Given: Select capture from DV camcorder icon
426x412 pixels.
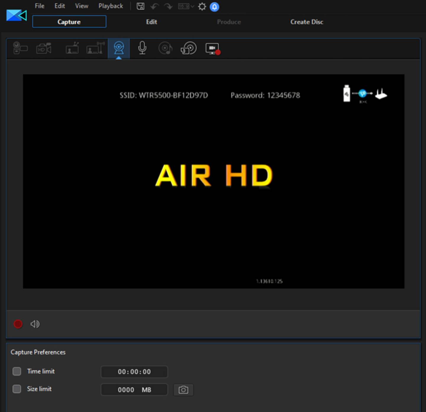Looking at the screenshot, I should (x=20, y=48).
